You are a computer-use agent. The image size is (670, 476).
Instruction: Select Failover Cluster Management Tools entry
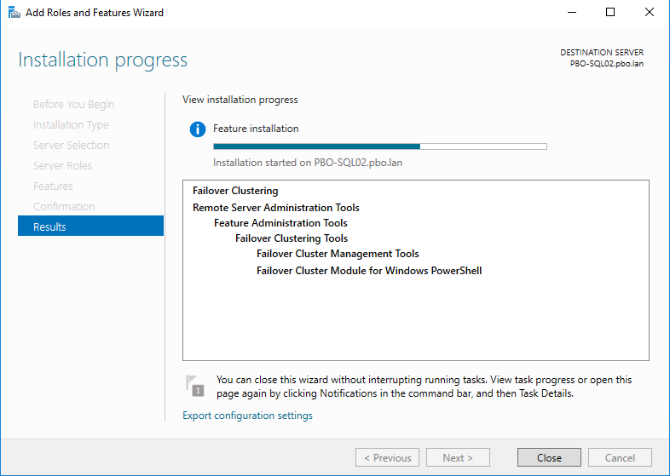(338, 254)
